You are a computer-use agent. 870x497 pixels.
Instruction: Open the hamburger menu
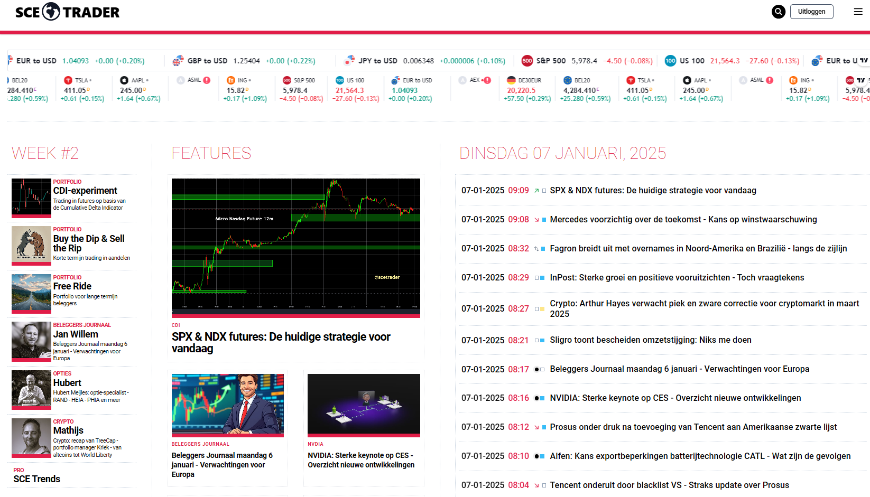(858, 12)
